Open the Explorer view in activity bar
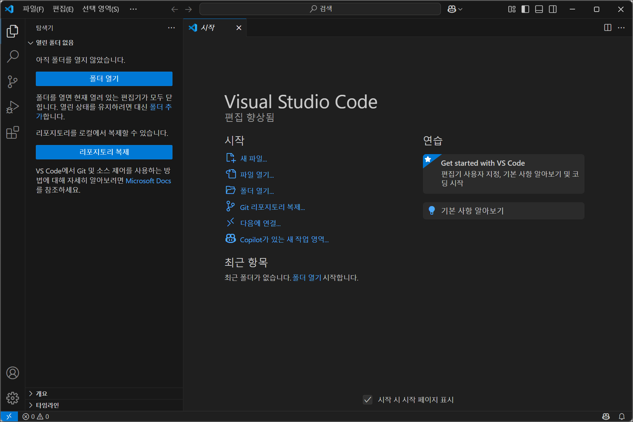 [13, 31]
